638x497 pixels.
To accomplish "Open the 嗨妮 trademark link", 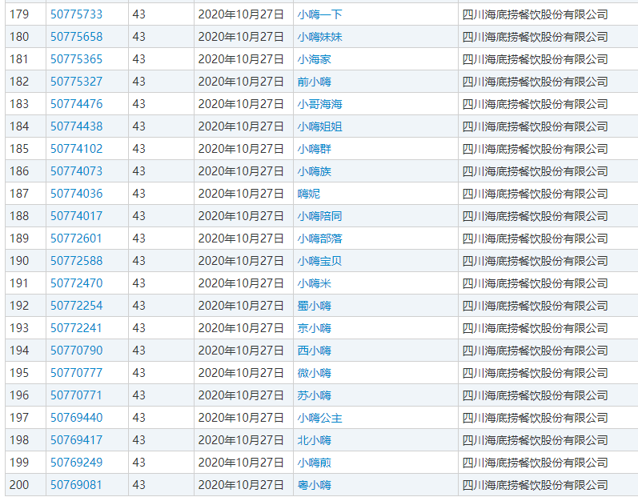I will click(308, 194).
